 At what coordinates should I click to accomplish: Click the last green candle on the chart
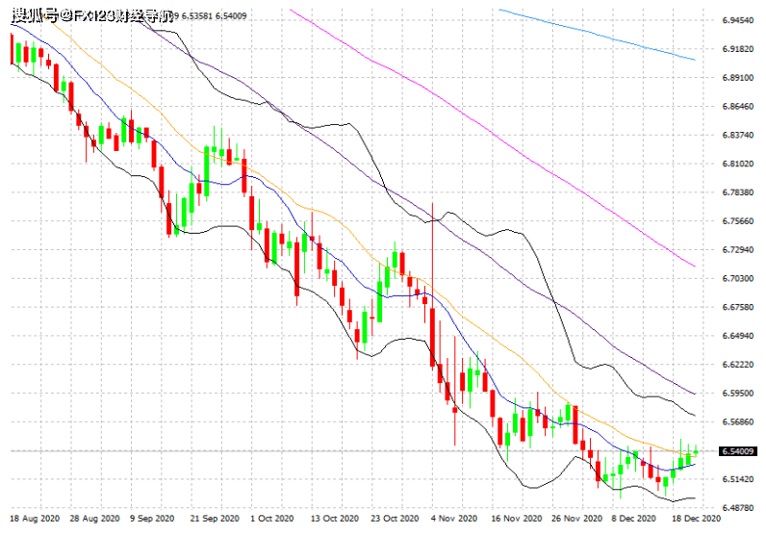pos(695,452)
